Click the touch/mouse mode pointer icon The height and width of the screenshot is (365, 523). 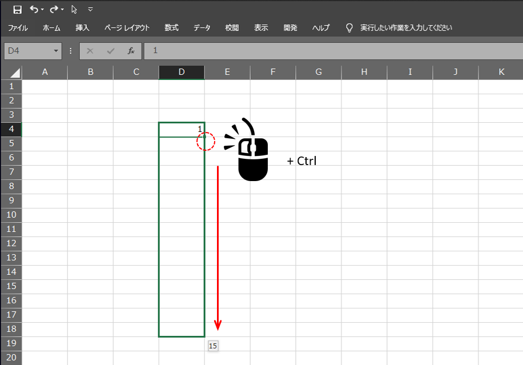74,10
